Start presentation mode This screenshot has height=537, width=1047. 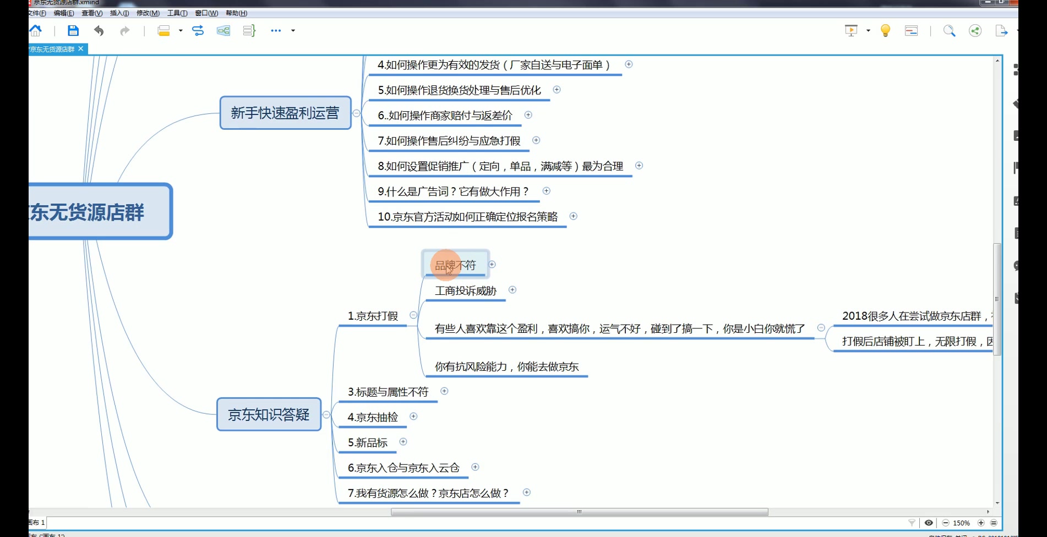[x=851, y=31]
